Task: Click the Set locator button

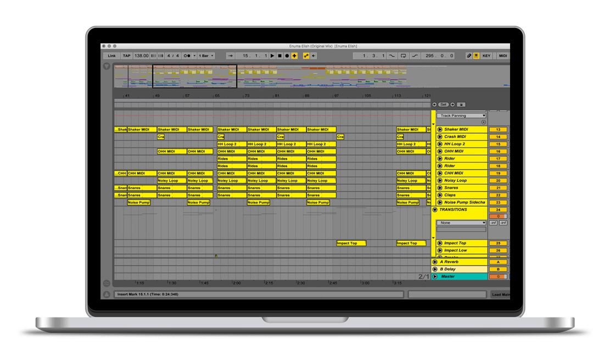Action: coord(443,105)
